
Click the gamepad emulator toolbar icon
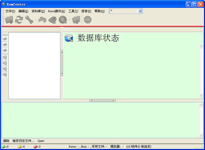pyautogui.click(x=42, y=20)
